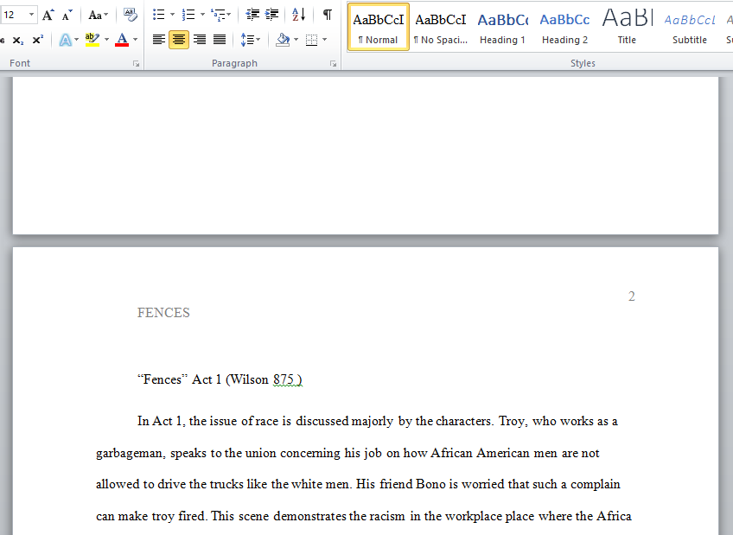Click the word "racism" in the paragraph
The image size is (733, 535).
[x=387, y=516]
